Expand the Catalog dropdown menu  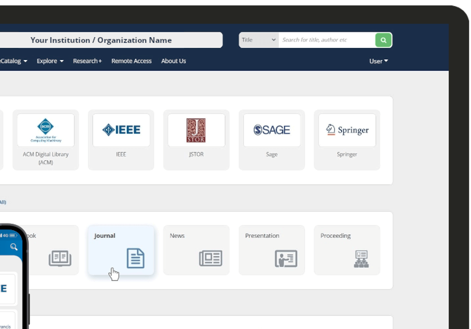[x=14, y=61]
